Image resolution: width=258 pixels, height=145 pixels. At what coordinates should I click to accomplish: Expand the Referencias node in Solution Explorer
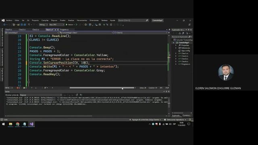[176, 48]
